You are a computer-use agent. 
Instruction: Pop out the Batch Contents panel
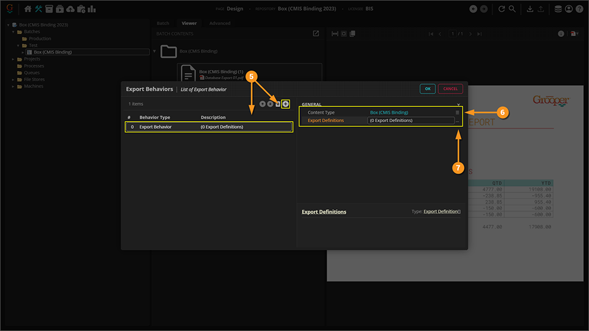click(x=316, y=34)
